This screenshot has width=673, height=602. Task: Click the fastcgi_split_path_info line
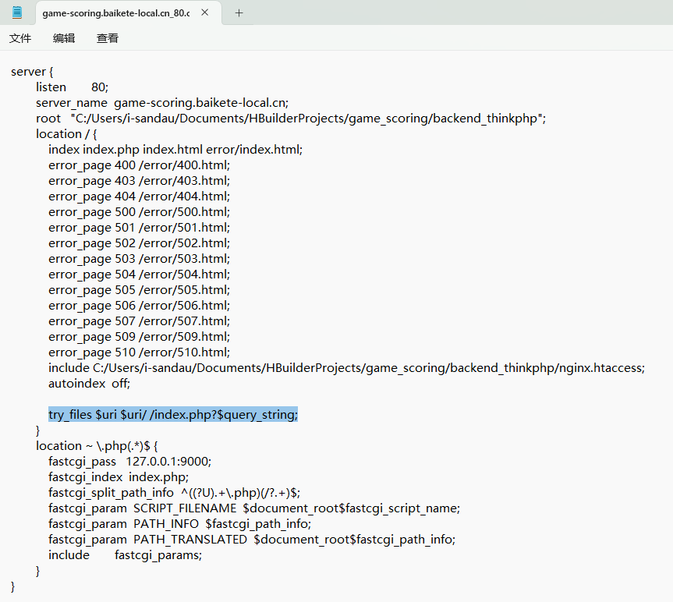tap(174, 493)
